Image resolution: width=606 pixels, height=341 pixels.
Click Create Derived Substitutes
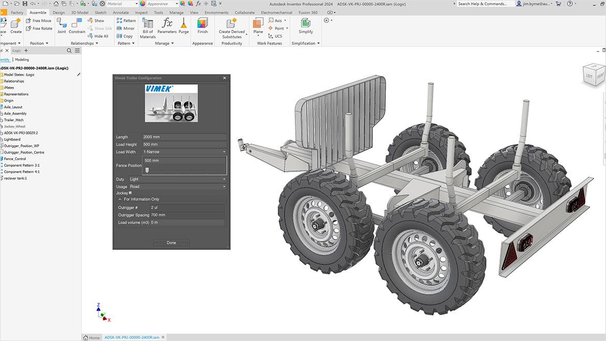[232, 28]
